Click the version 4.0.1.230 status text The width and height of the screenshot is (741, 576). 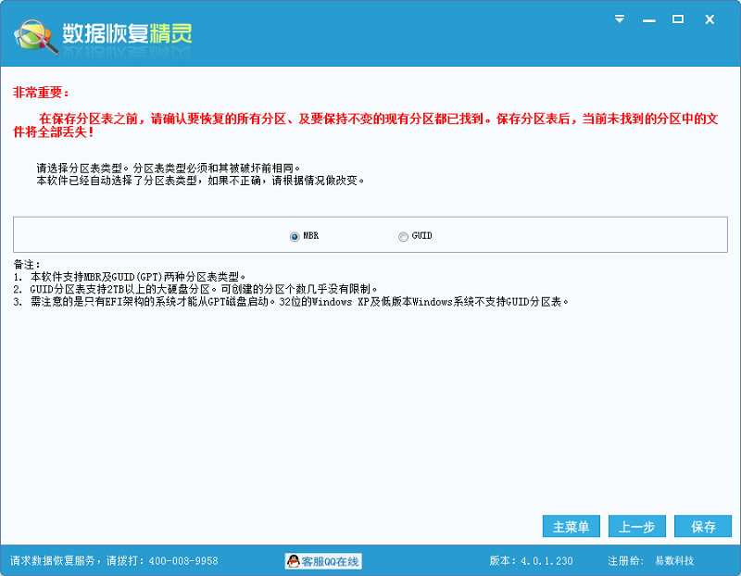(531, 561)
